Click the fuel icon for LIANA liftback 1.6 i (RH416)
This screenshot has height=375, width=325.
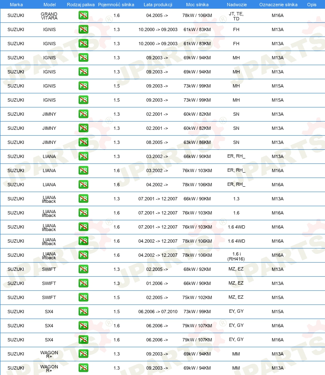[84, 255]
